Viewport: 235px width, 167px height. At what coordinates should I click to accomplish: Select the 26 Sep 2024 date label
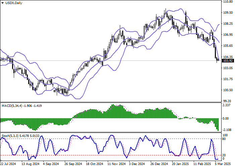click(x=74, y=164)
